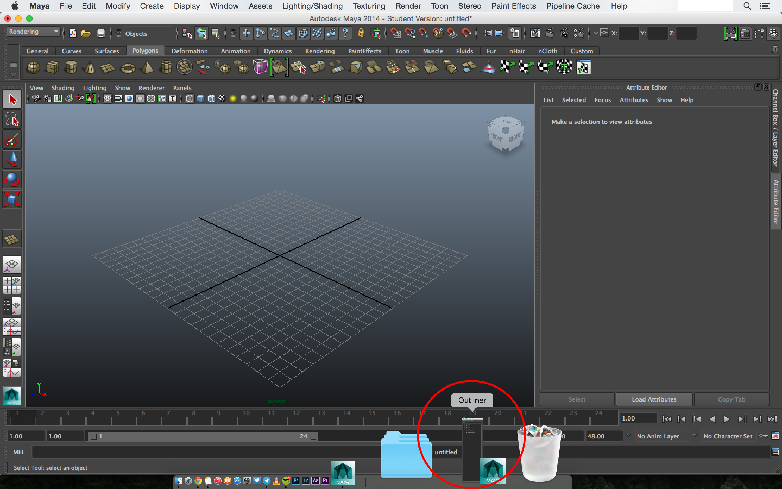Screen dimensions: 782x489
Task: Toggle textured display checker icon
Action: [222, 99]
